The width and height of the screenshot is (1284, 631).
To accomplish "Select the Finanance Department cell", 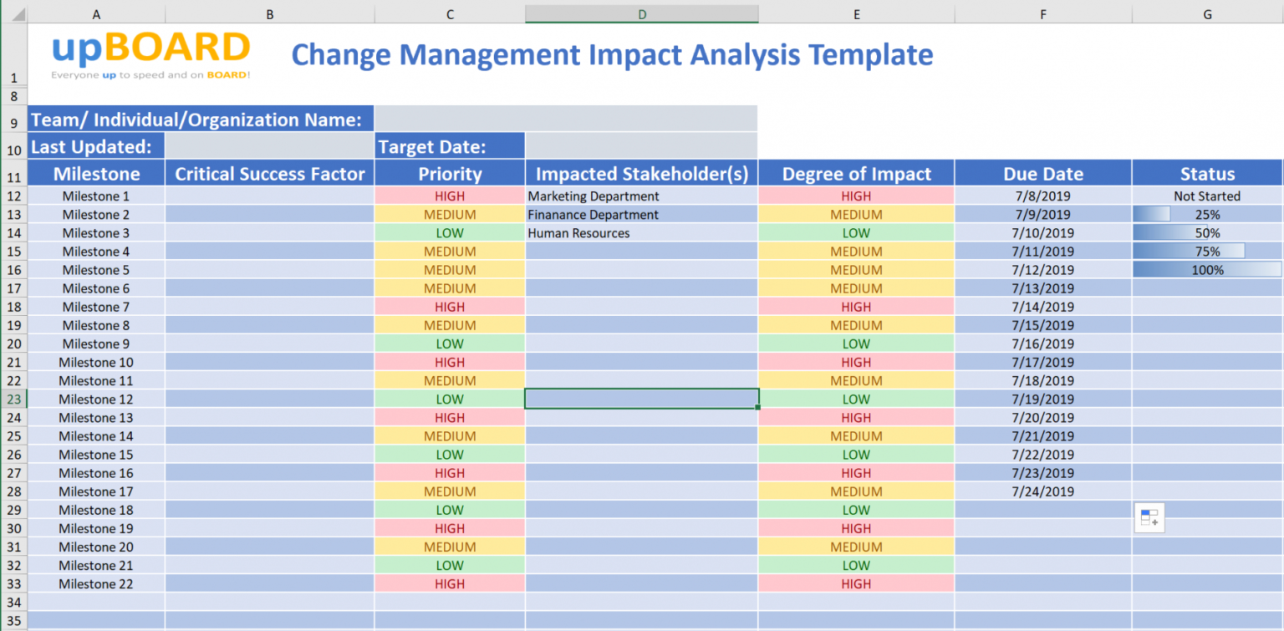I will pyautogui.click(x=641, y=214).
